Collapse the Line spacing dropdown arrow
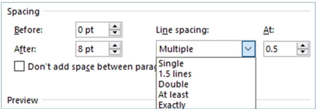Image resolution: width=316 pixels, height=109 pixels. (x=248, y=49)
